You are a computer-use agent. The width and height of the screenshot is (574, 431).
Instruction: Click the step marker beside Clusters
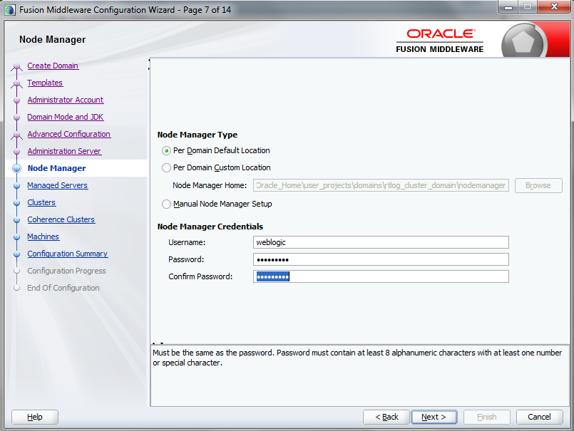click(16, 202)
